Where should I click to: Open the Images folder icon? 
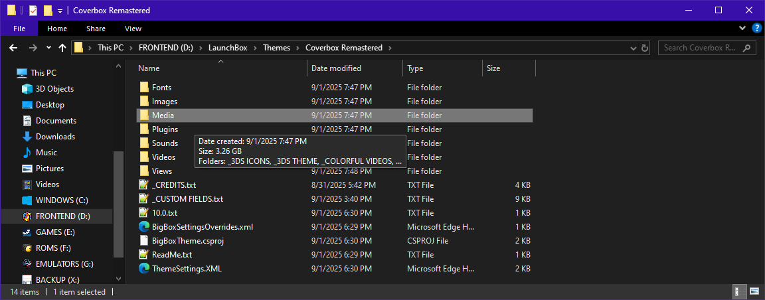coord(144,102)
